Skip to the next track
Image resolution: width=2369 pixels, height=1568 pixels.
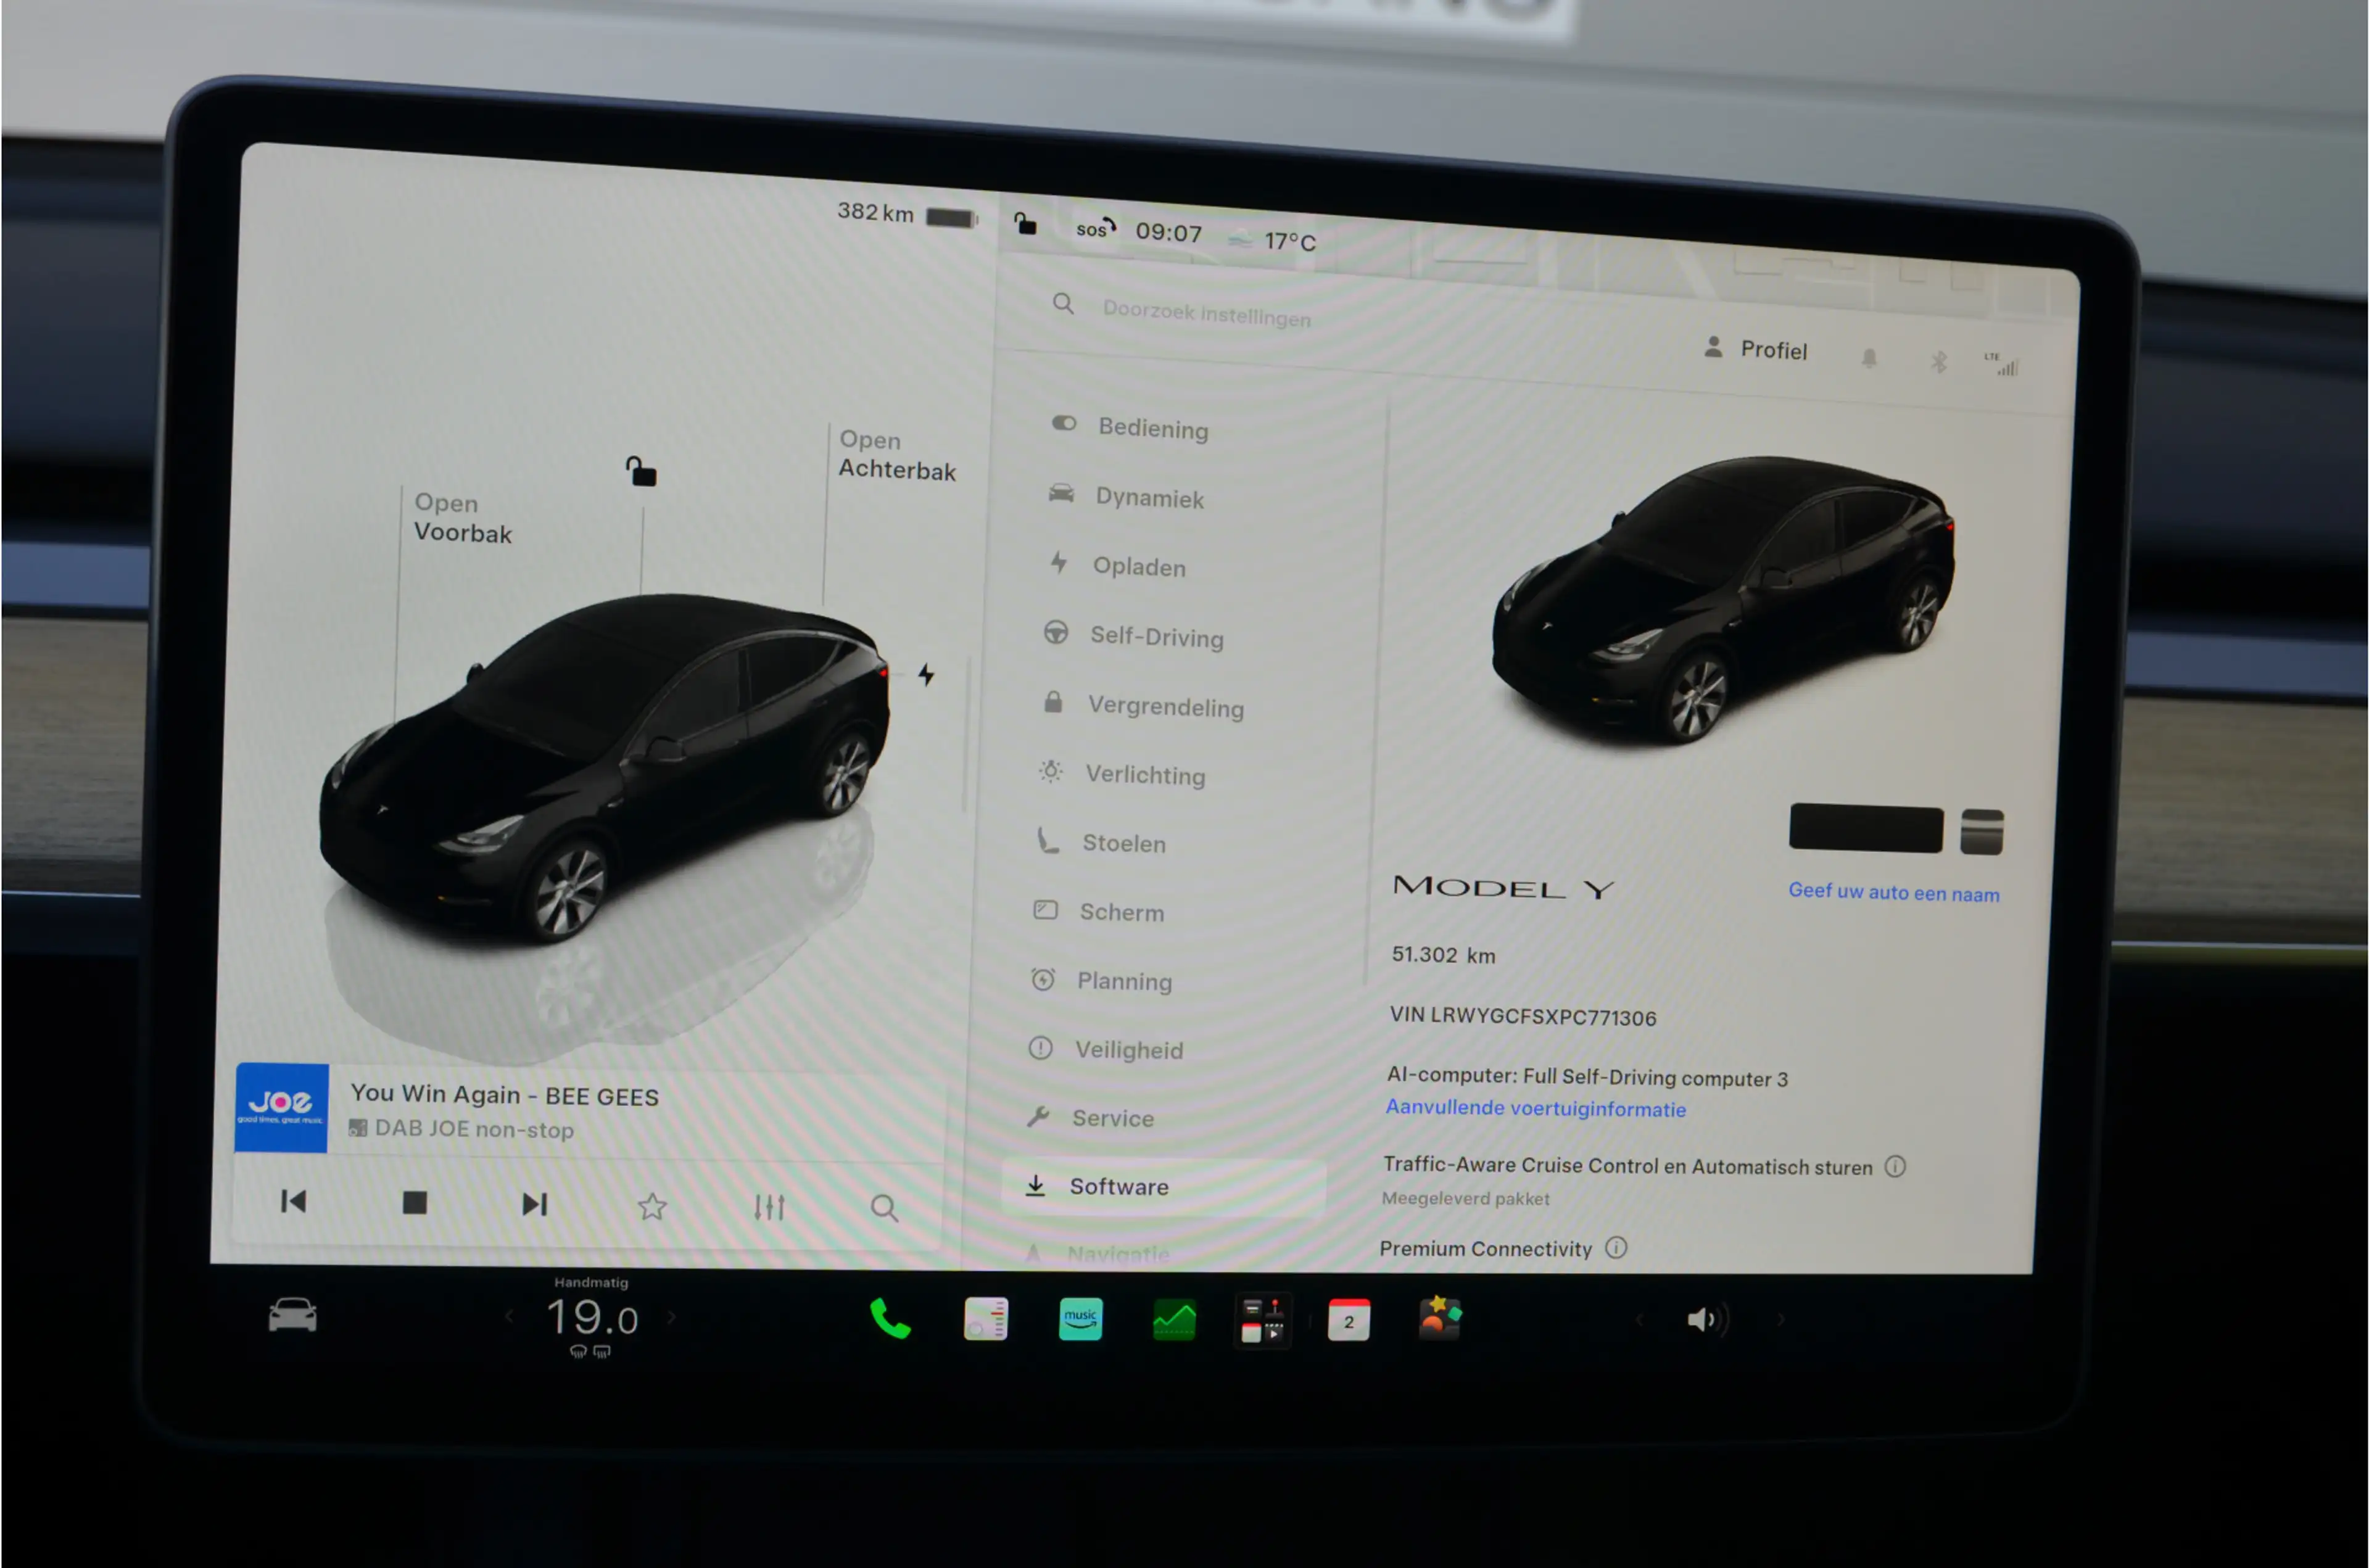tap(535, 1204)
